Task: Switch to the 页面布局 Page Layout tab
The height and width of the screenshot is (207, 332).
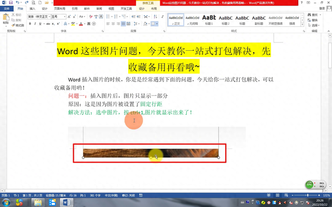Action: coord(60,9)
